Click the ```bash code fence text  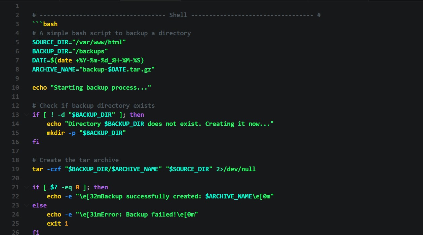click(45, 24)
